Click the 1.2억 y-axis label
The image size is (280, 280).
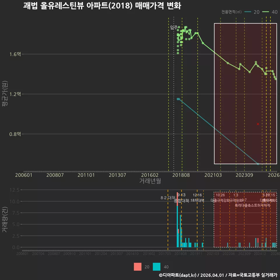click(x=15, y=94)
